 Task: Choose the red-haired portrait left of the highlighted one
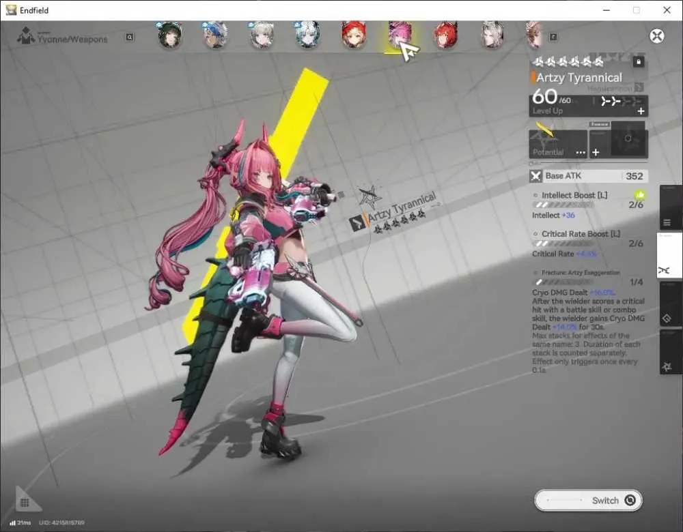[354, 35]
